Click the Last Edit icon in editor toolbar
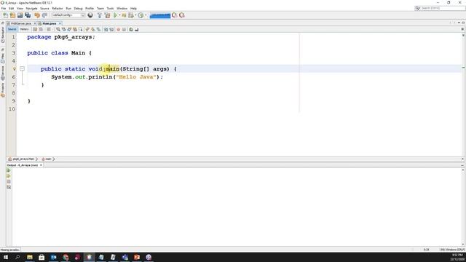The width and height of the screenshot is (466, 262). tap(35, 29)
